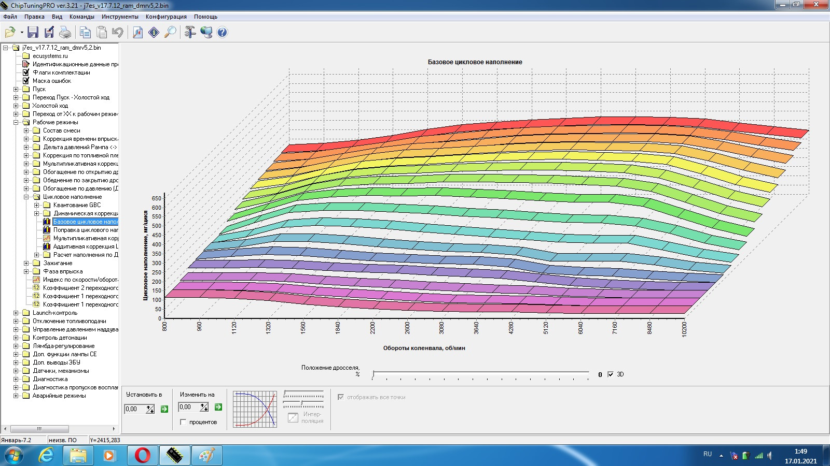The width and height of the screenshot is (830, 466).
Task: Click the magnifying glass search icon
Action: point(170,33)
